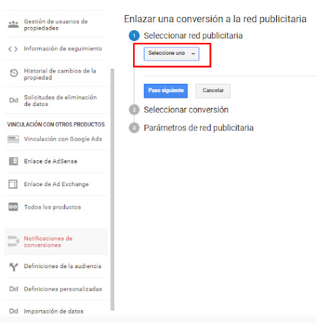316x323 pixels.
Task: Click the Dd icon beside Importación de datos
Action: (x=14, y=311)
